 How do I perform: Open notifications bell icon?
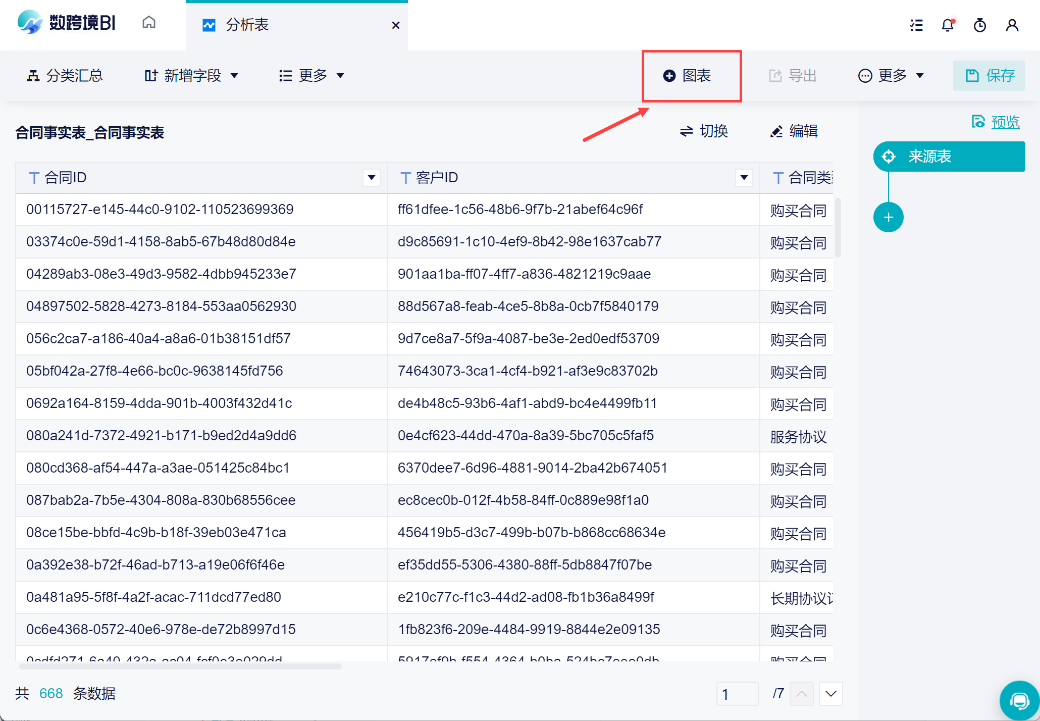coord(948,25)
